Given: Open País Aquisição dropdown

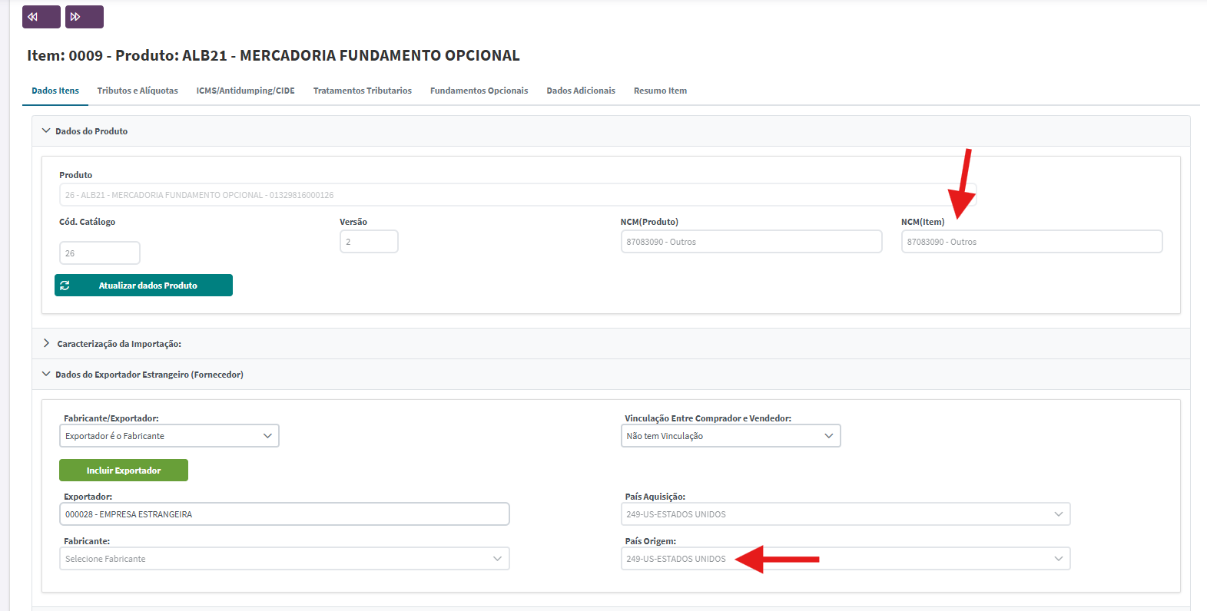Looking at the screenshot, I should point(845,514).
